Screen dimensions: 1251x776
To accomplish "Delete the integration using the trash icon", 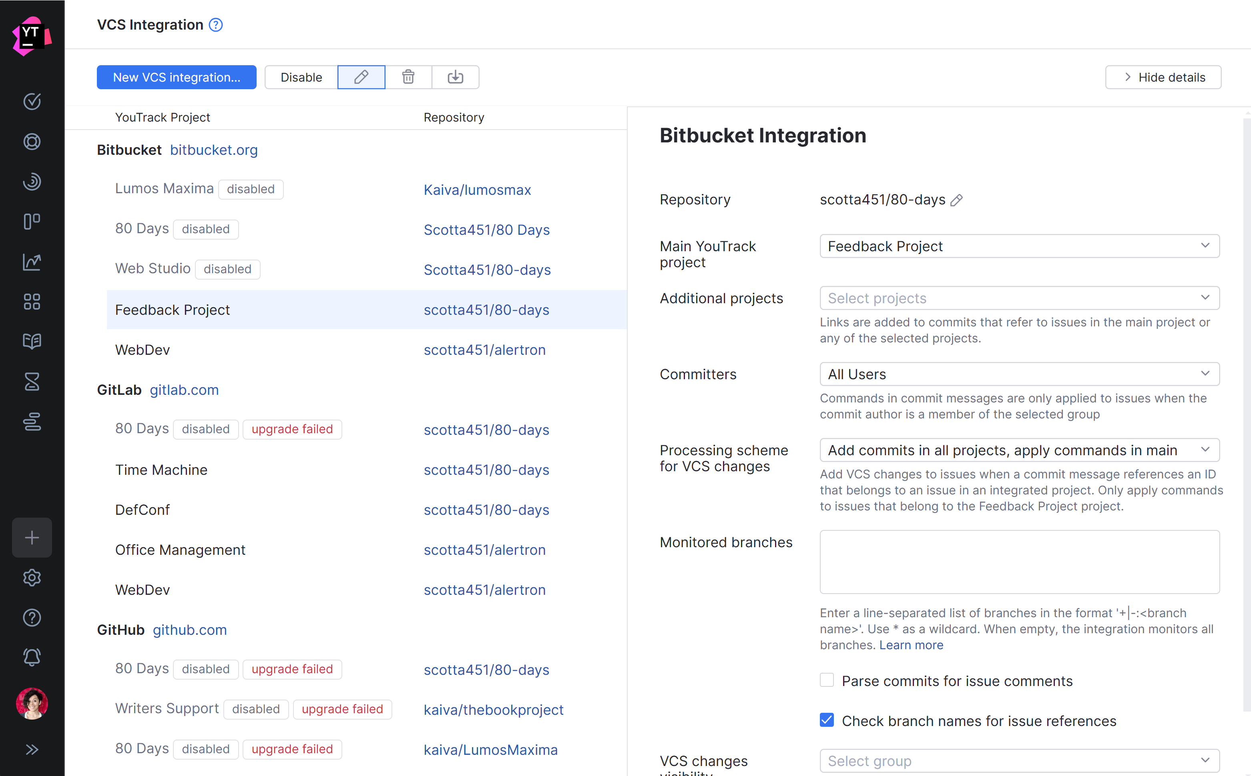I will pos(408,77).
